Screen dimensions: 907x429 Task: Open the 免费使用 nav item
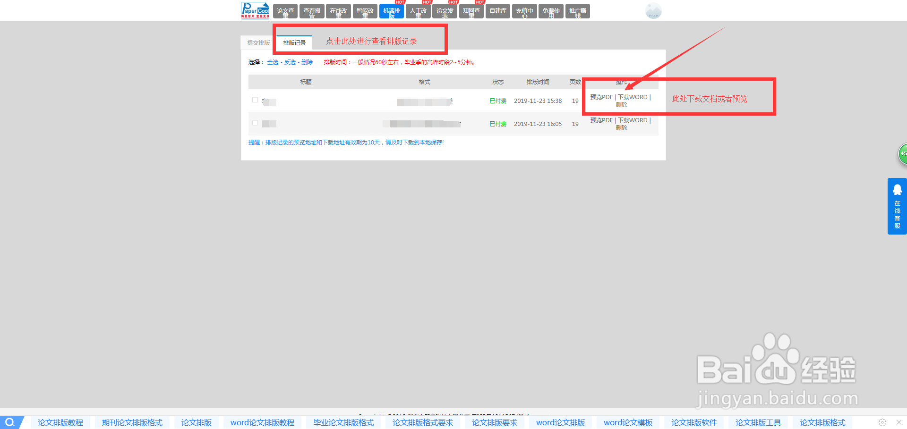pos(551,11)
